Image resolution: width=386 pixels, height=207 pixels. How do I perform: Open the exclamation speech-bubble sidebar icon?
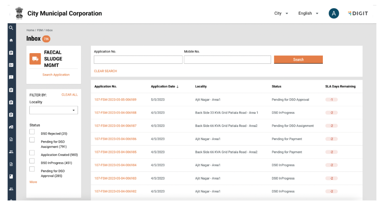11,77
